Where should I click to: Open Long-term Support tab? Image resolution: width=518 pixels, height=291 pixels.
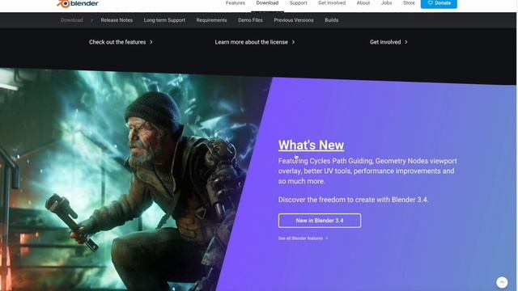click(x=164, y=20)
